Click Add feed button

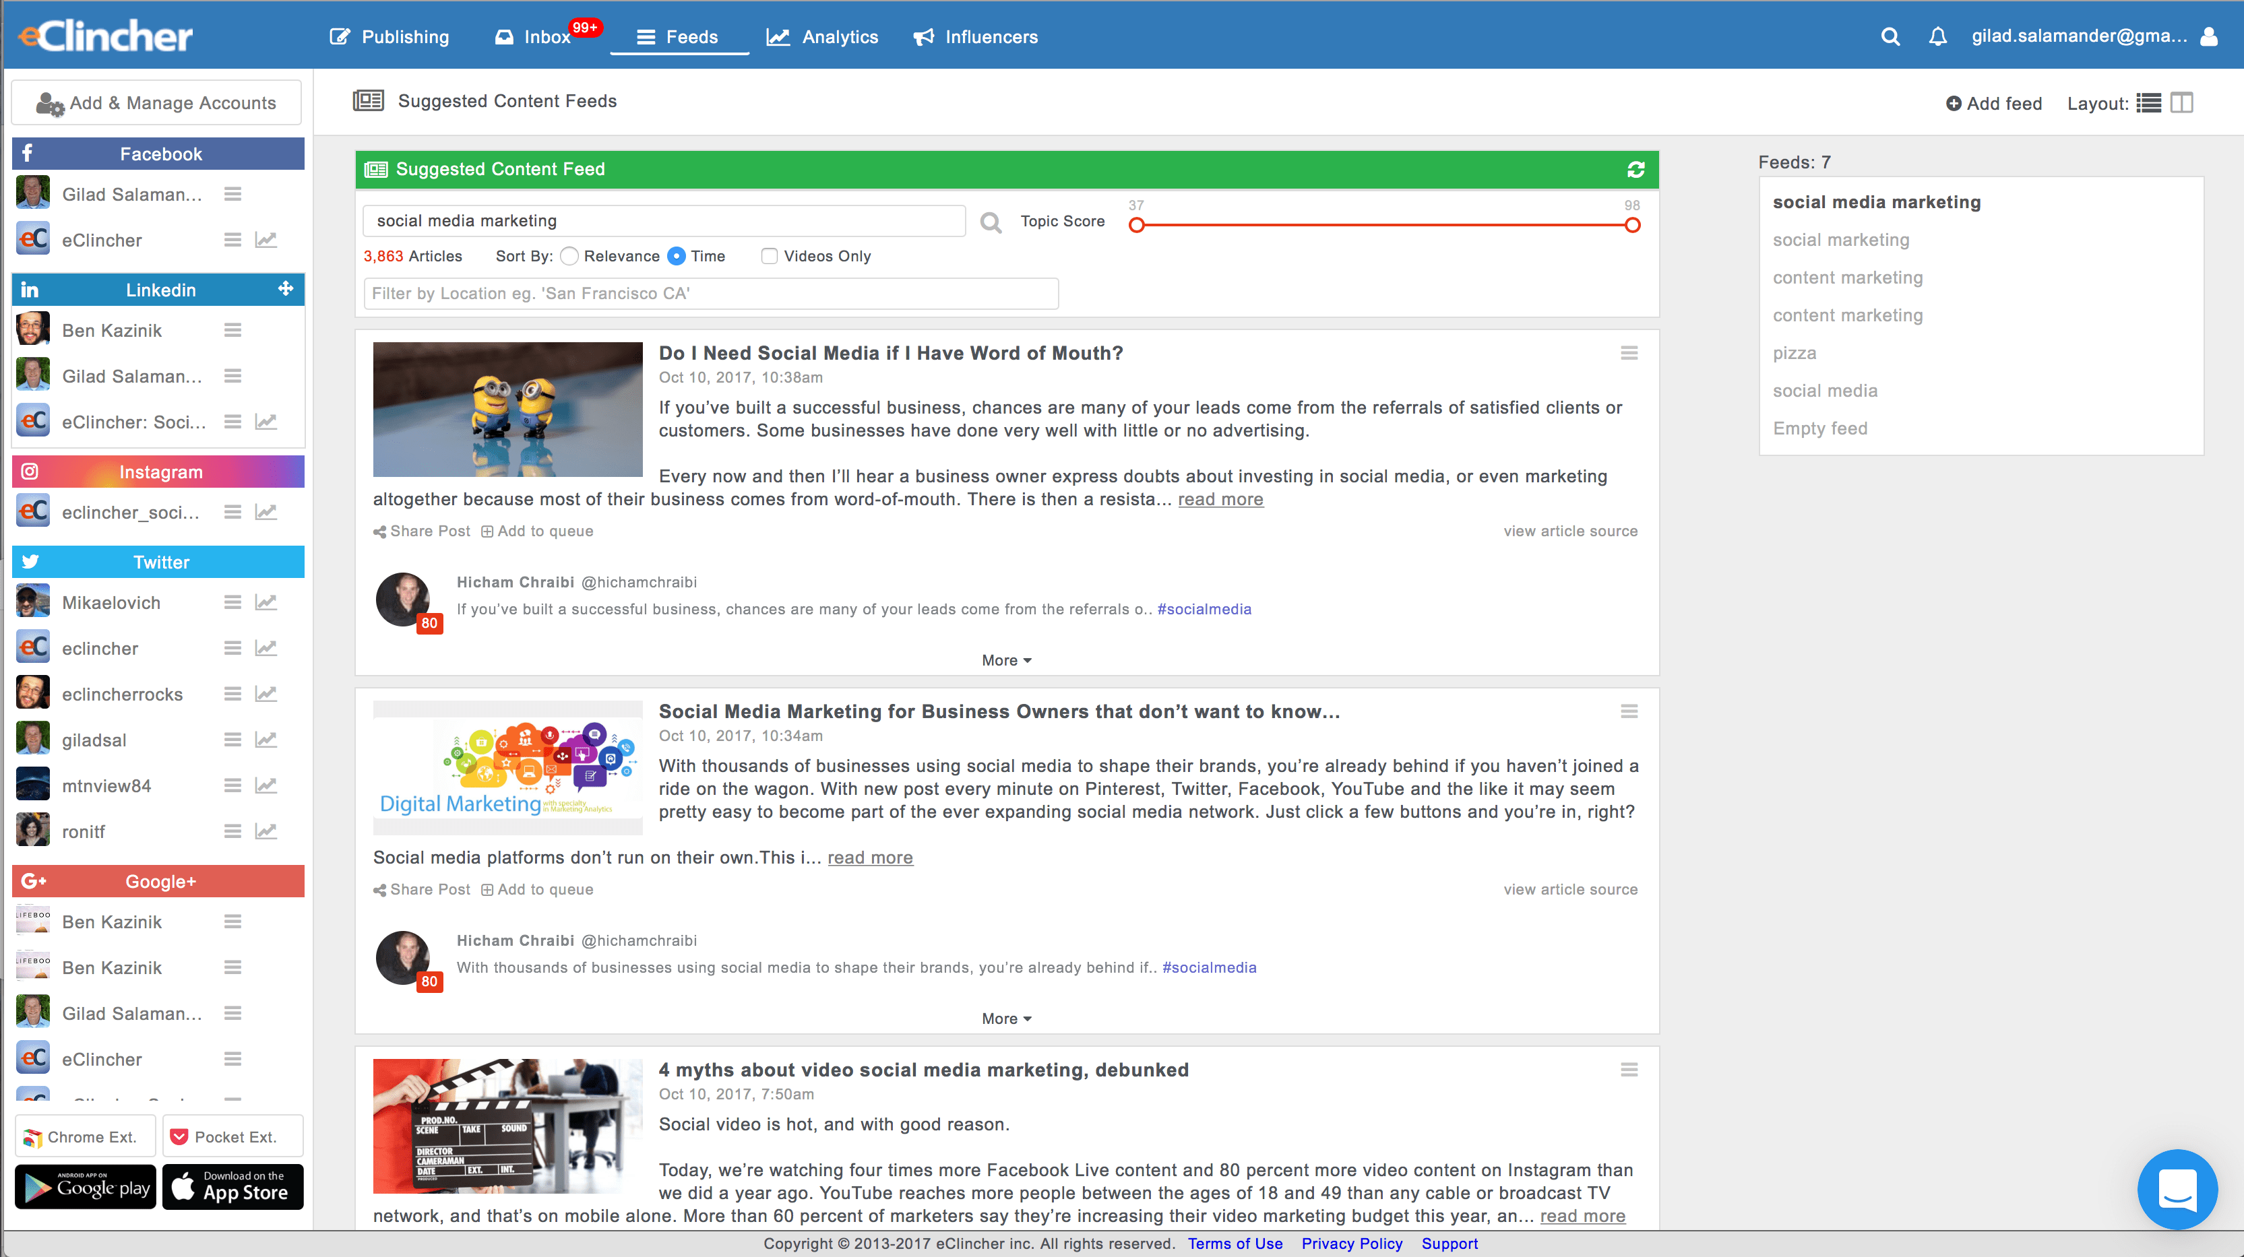(1993, 104)
